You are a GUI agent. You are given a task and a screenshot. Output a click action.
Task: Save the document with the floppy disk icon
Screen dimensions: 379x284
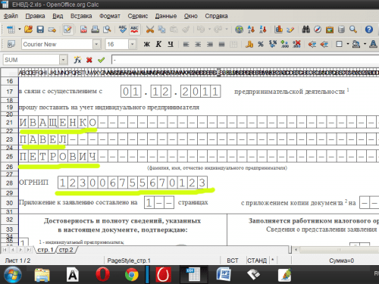click(40, 30)
